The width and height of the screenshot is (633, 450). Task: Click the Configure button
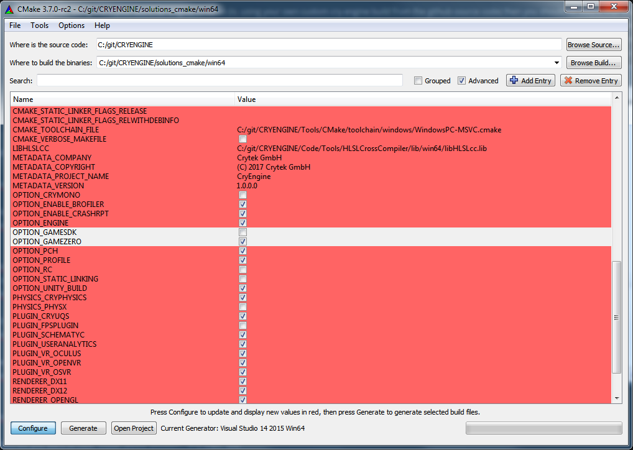point(33,428)
